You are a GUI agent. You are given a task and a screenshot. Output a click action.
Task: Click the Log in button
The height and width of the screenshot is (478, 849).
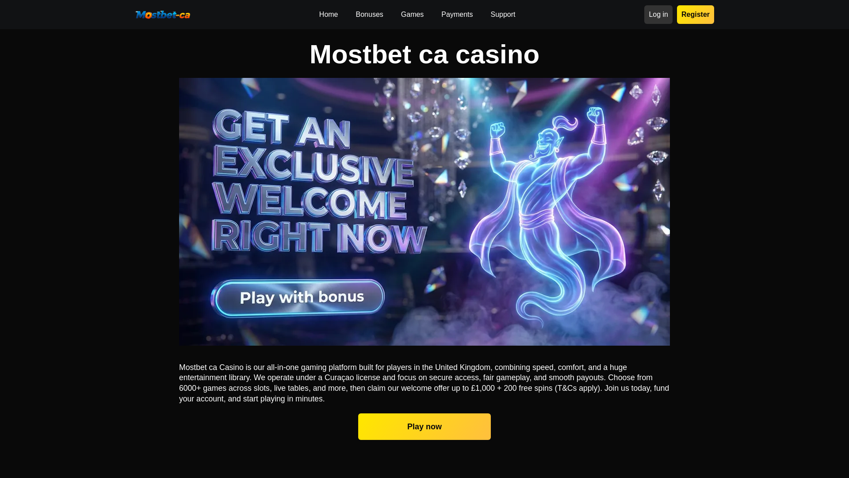(x=658, y=15)
